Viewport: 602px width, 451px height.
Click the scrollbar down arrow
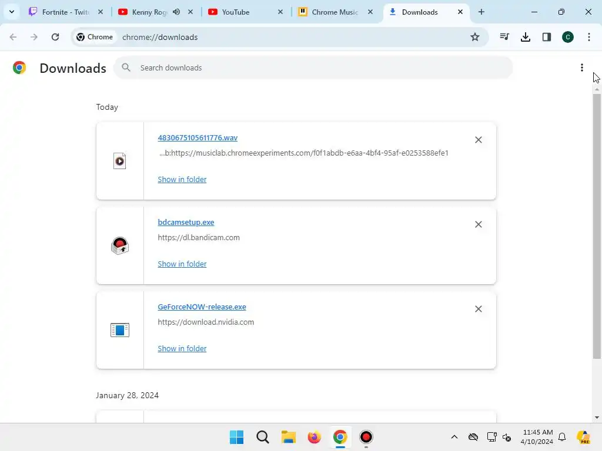(x=597, y=418)
